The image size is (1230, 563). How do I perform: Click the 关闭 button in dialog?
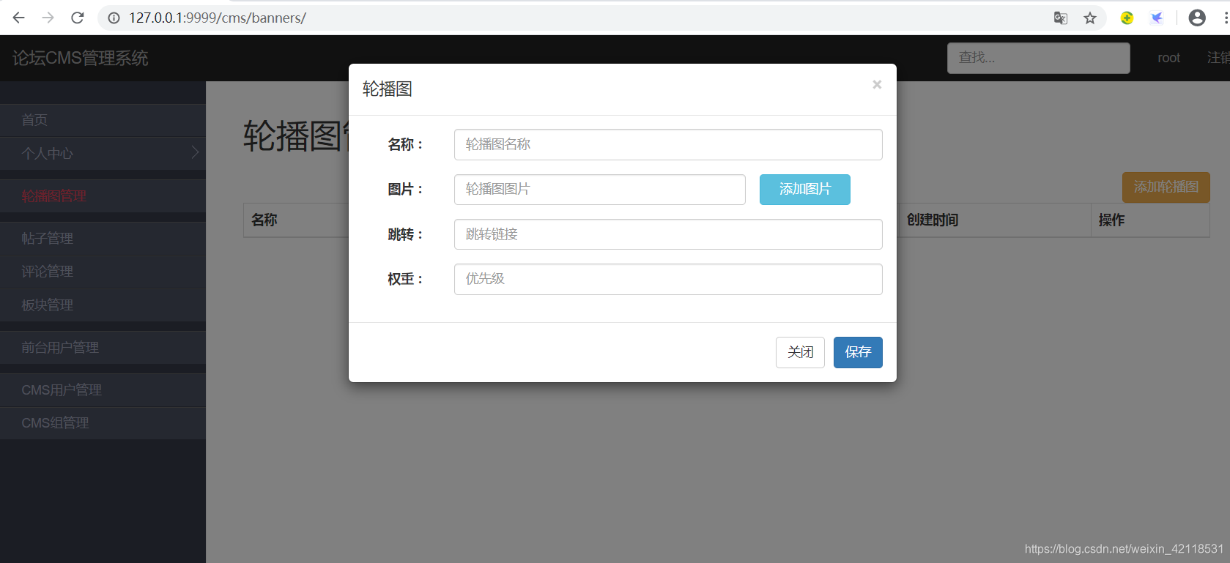click(x=800, y=352)
